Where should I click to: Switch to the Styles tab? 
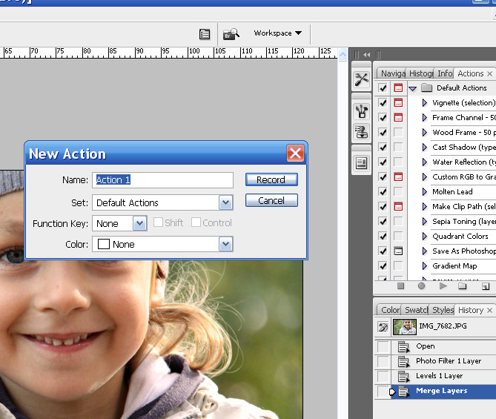443,310
